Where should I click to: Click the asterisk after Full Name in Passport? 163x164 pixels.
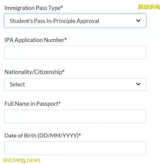click(x=59, y=103)
